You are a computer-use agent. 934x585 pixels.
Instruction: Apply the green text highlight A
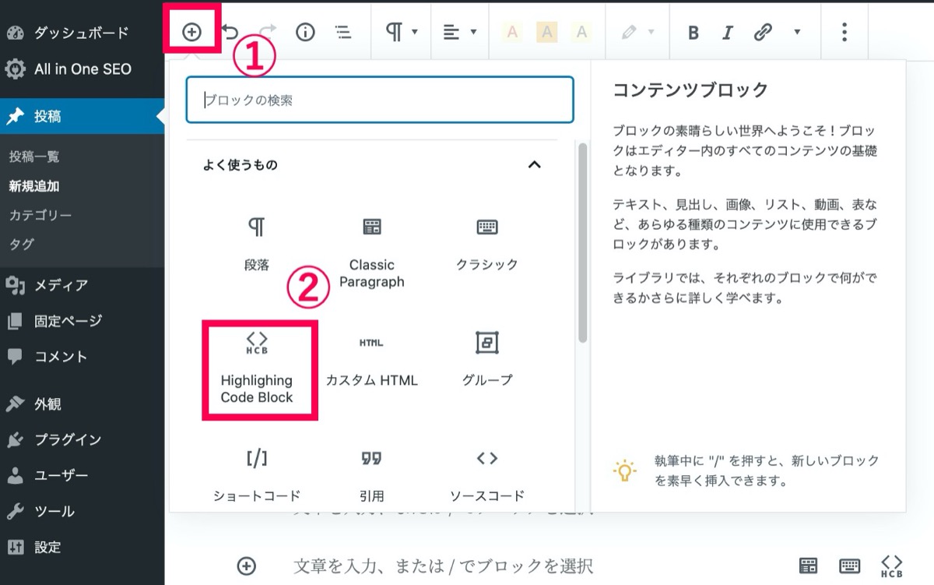(582, 32)
